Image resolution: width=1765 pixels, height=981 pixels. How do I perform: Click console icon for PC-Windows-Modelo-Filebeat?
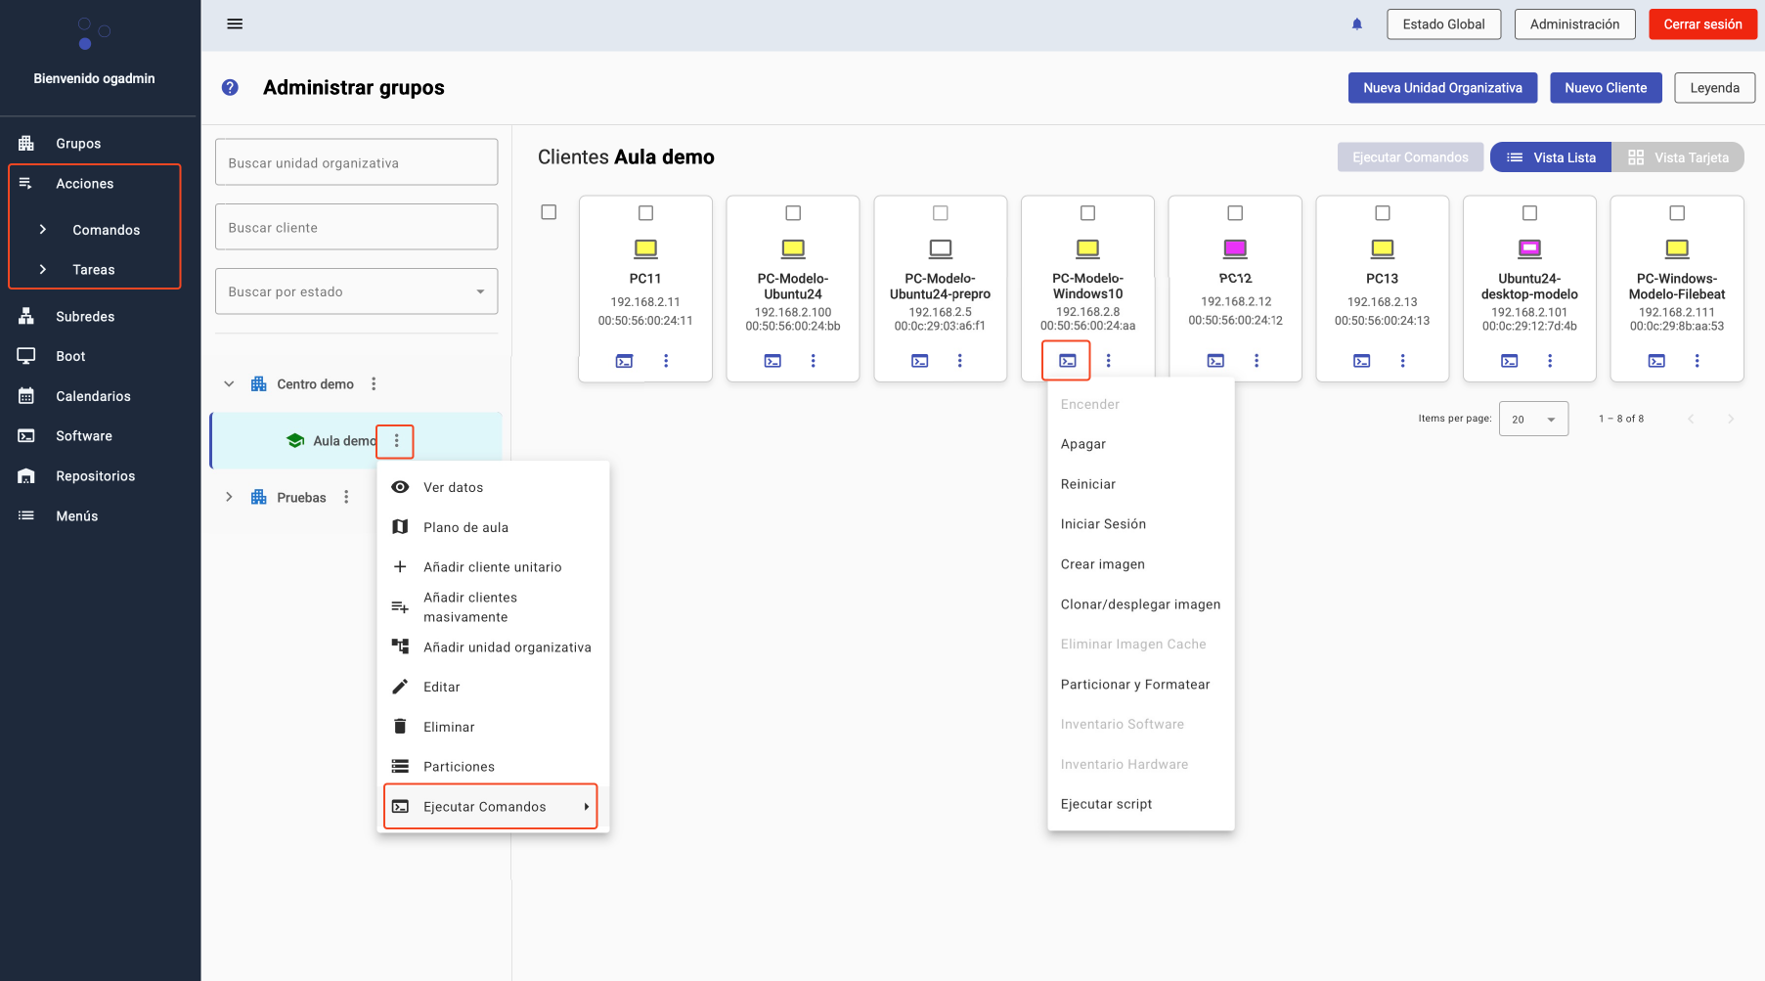pos(1656,361)
